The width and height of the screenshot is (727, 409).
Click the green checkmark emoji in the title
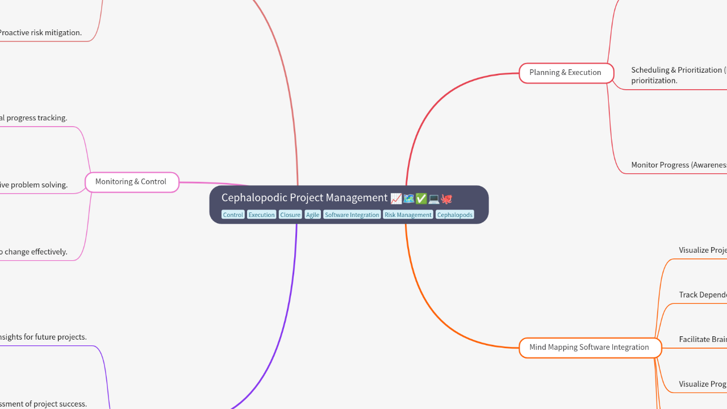[x=421, y=198]
